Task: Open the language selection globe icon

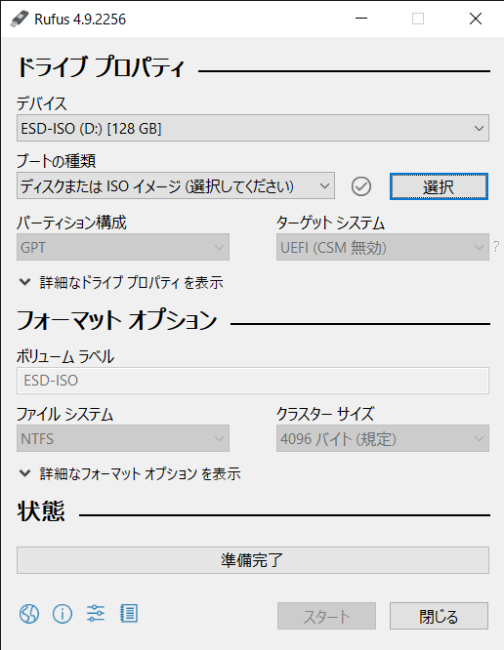Action: coord(29,614)
